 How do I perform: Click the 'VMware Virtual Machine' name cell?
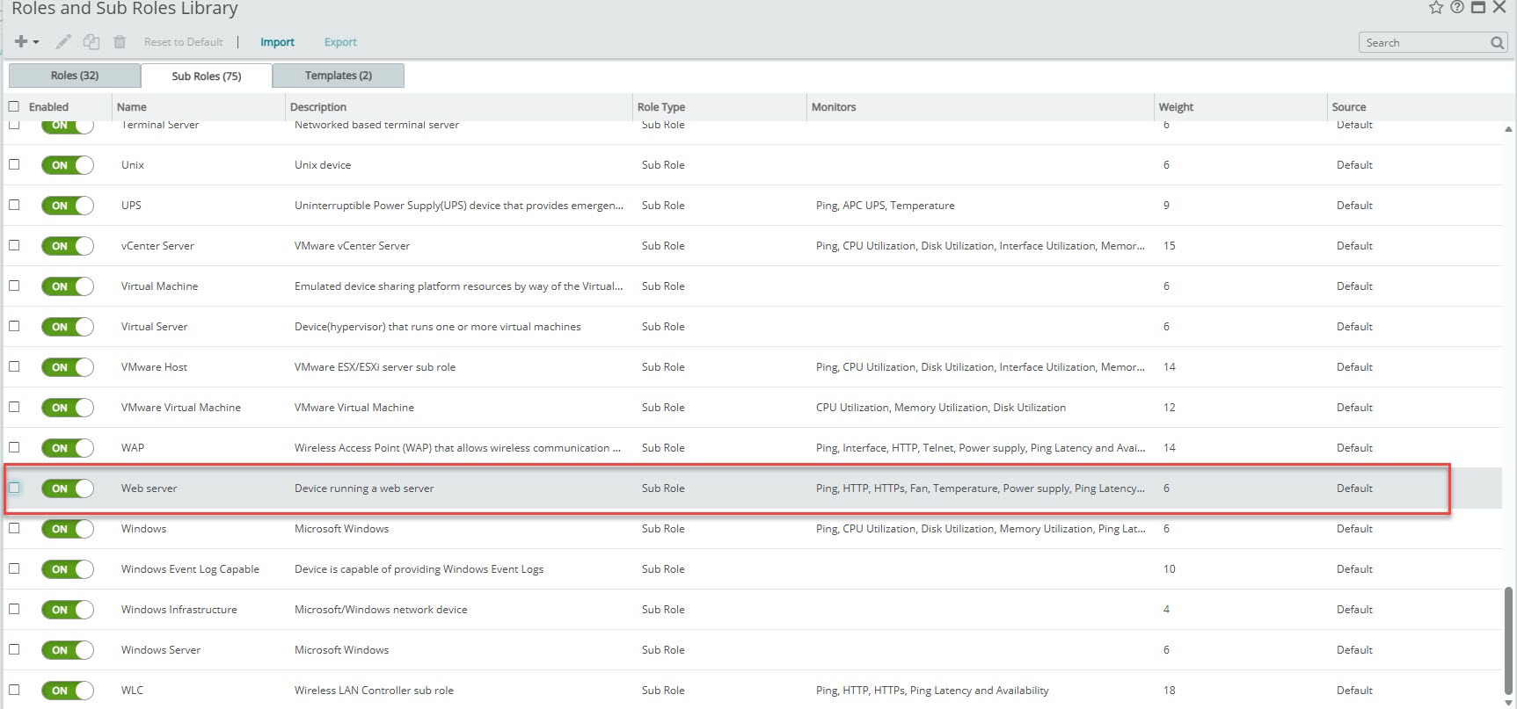pos(181,408)
